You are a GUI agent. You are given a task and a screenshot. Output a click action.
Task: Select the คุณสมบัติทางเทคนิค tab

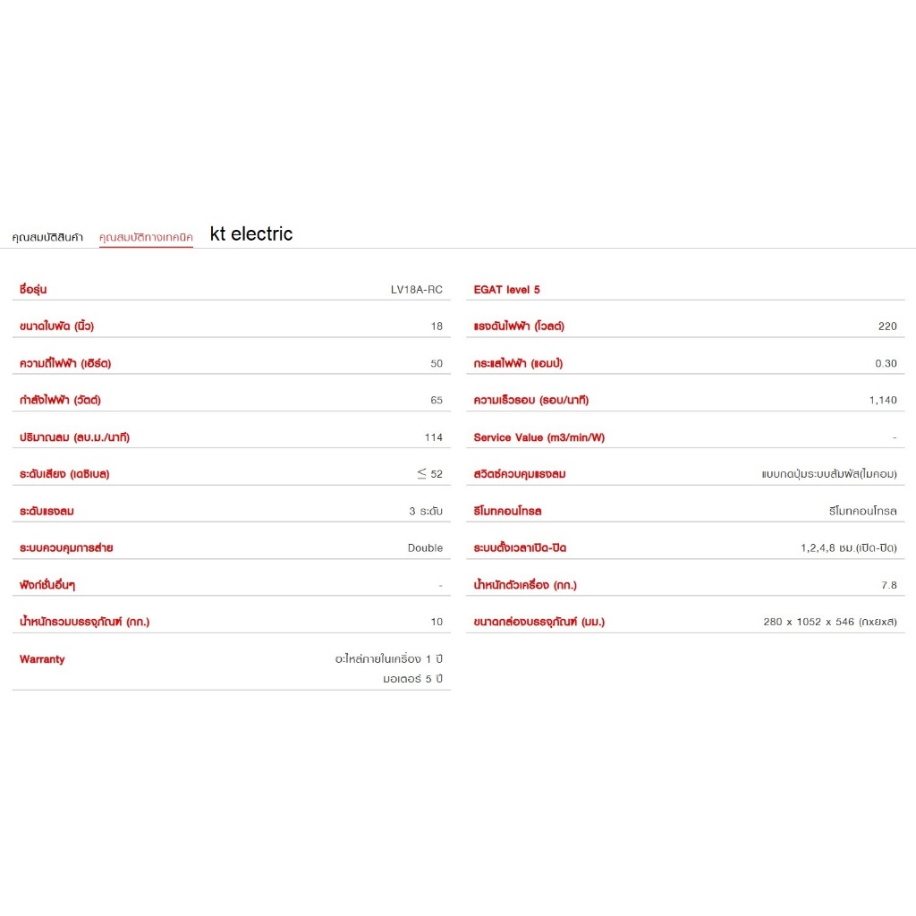pos(146,237)
